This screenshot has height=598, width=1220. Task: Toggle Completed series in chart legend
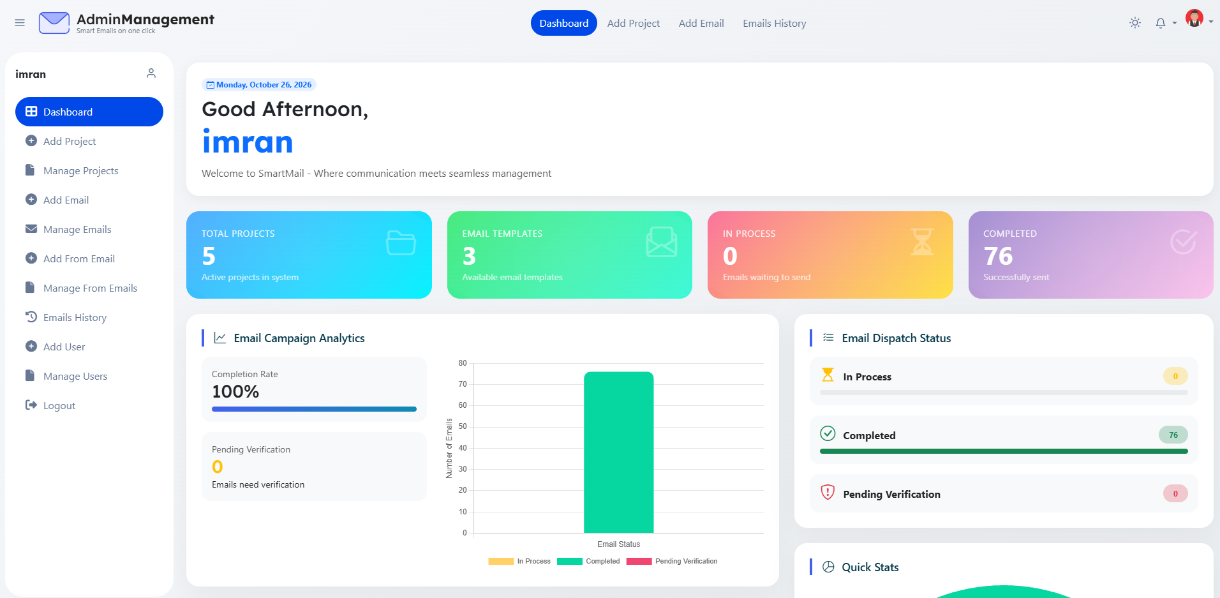click(x=588, y=562)
